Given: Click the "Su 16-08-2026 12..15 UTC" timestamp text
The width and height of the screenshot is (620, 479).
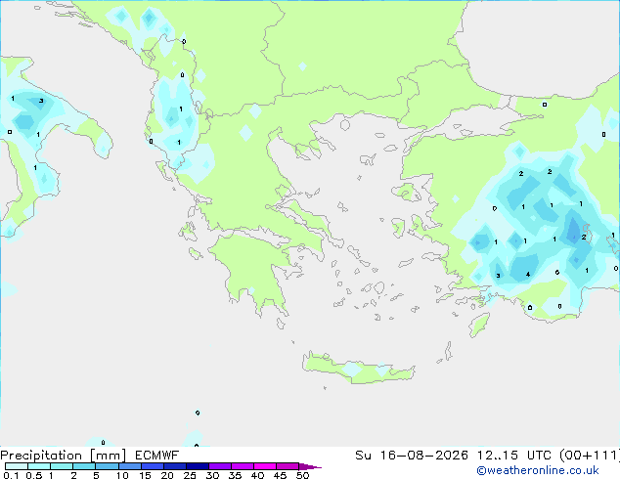Looking at the screenshot, I should click(455, 456).
